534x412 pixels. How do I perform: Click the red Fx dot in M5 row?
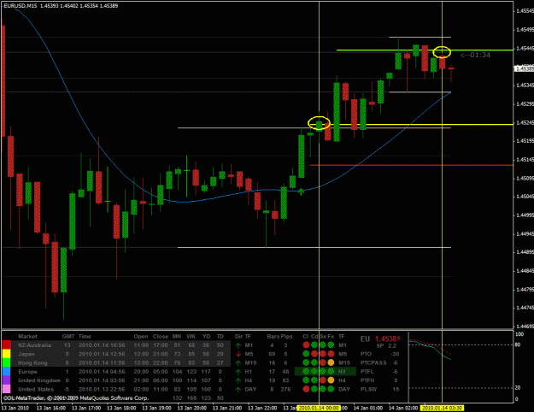tap(331, 354)
